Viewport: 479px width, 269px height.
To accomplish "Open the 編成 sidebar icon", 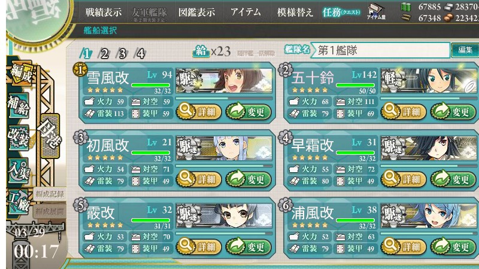I will [x=22, y=72].
